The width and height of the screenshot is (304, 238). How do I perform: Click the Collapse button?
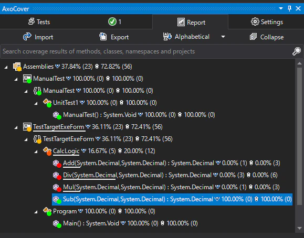[x=266, y=37]
